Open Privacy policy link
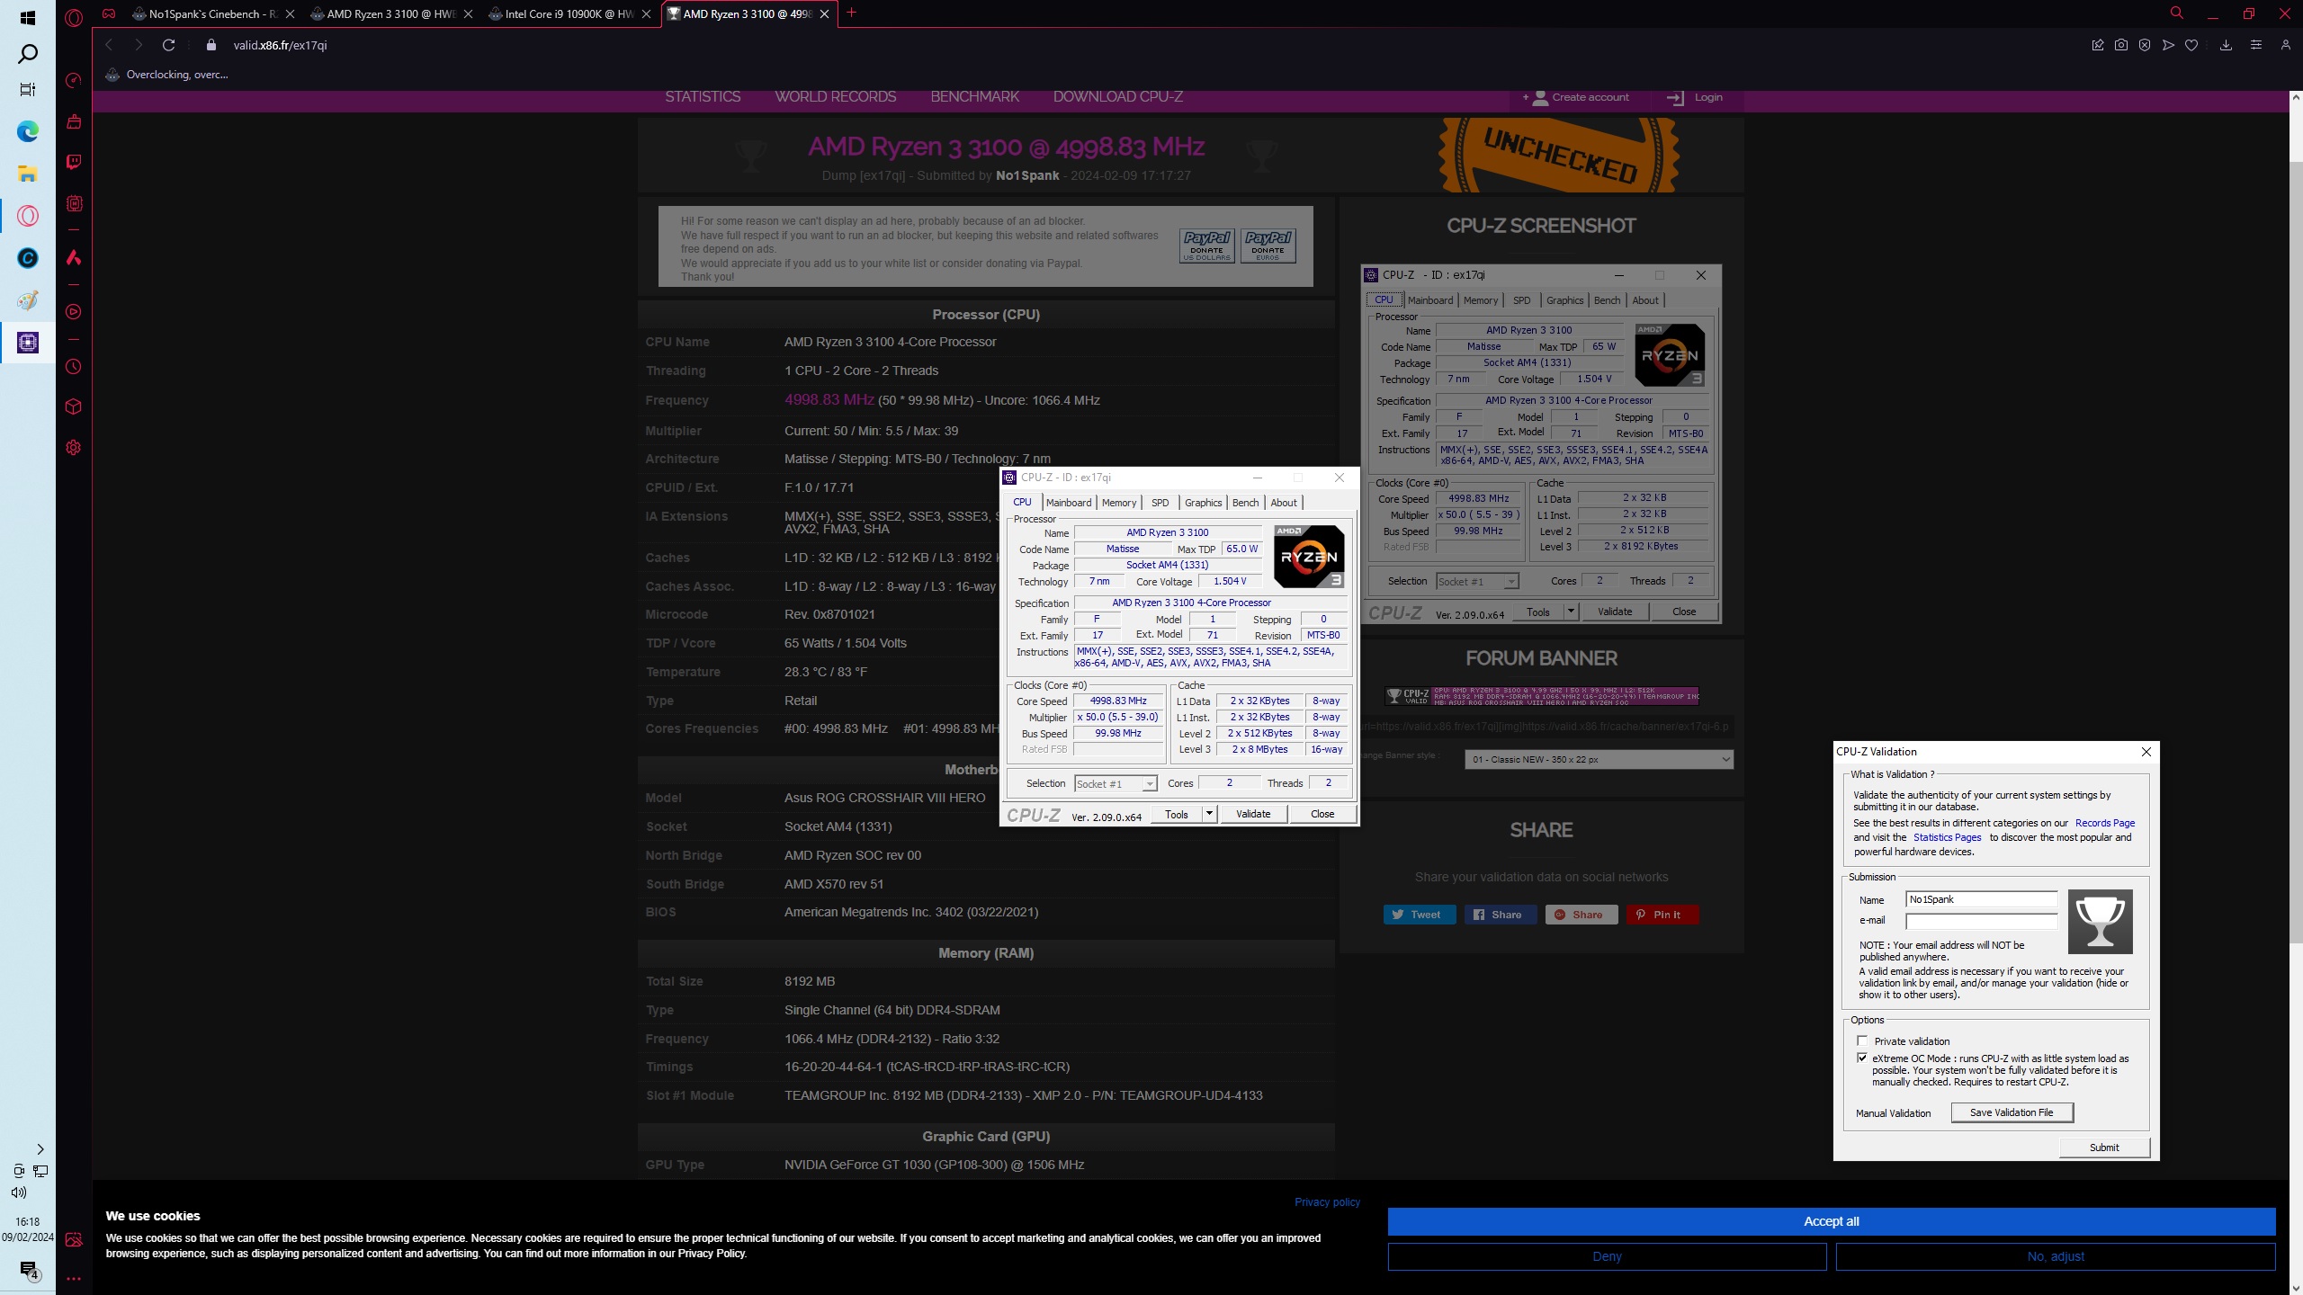 (x=1327, y=1202)
